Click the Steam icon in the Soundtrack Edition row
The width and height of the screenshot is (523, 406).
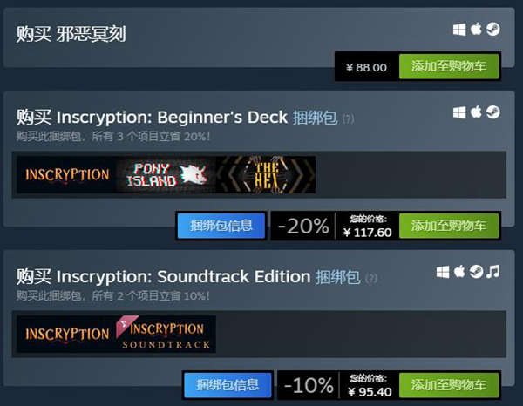476,273
